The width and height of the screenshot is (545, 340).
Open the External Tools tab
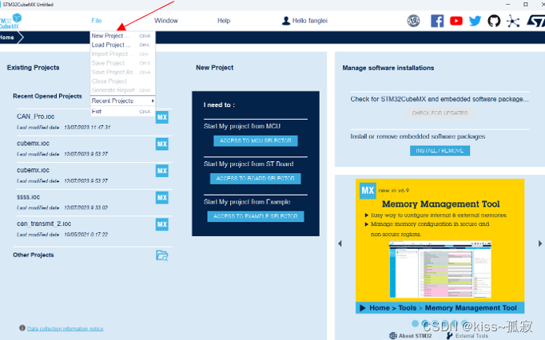point(467,335)
